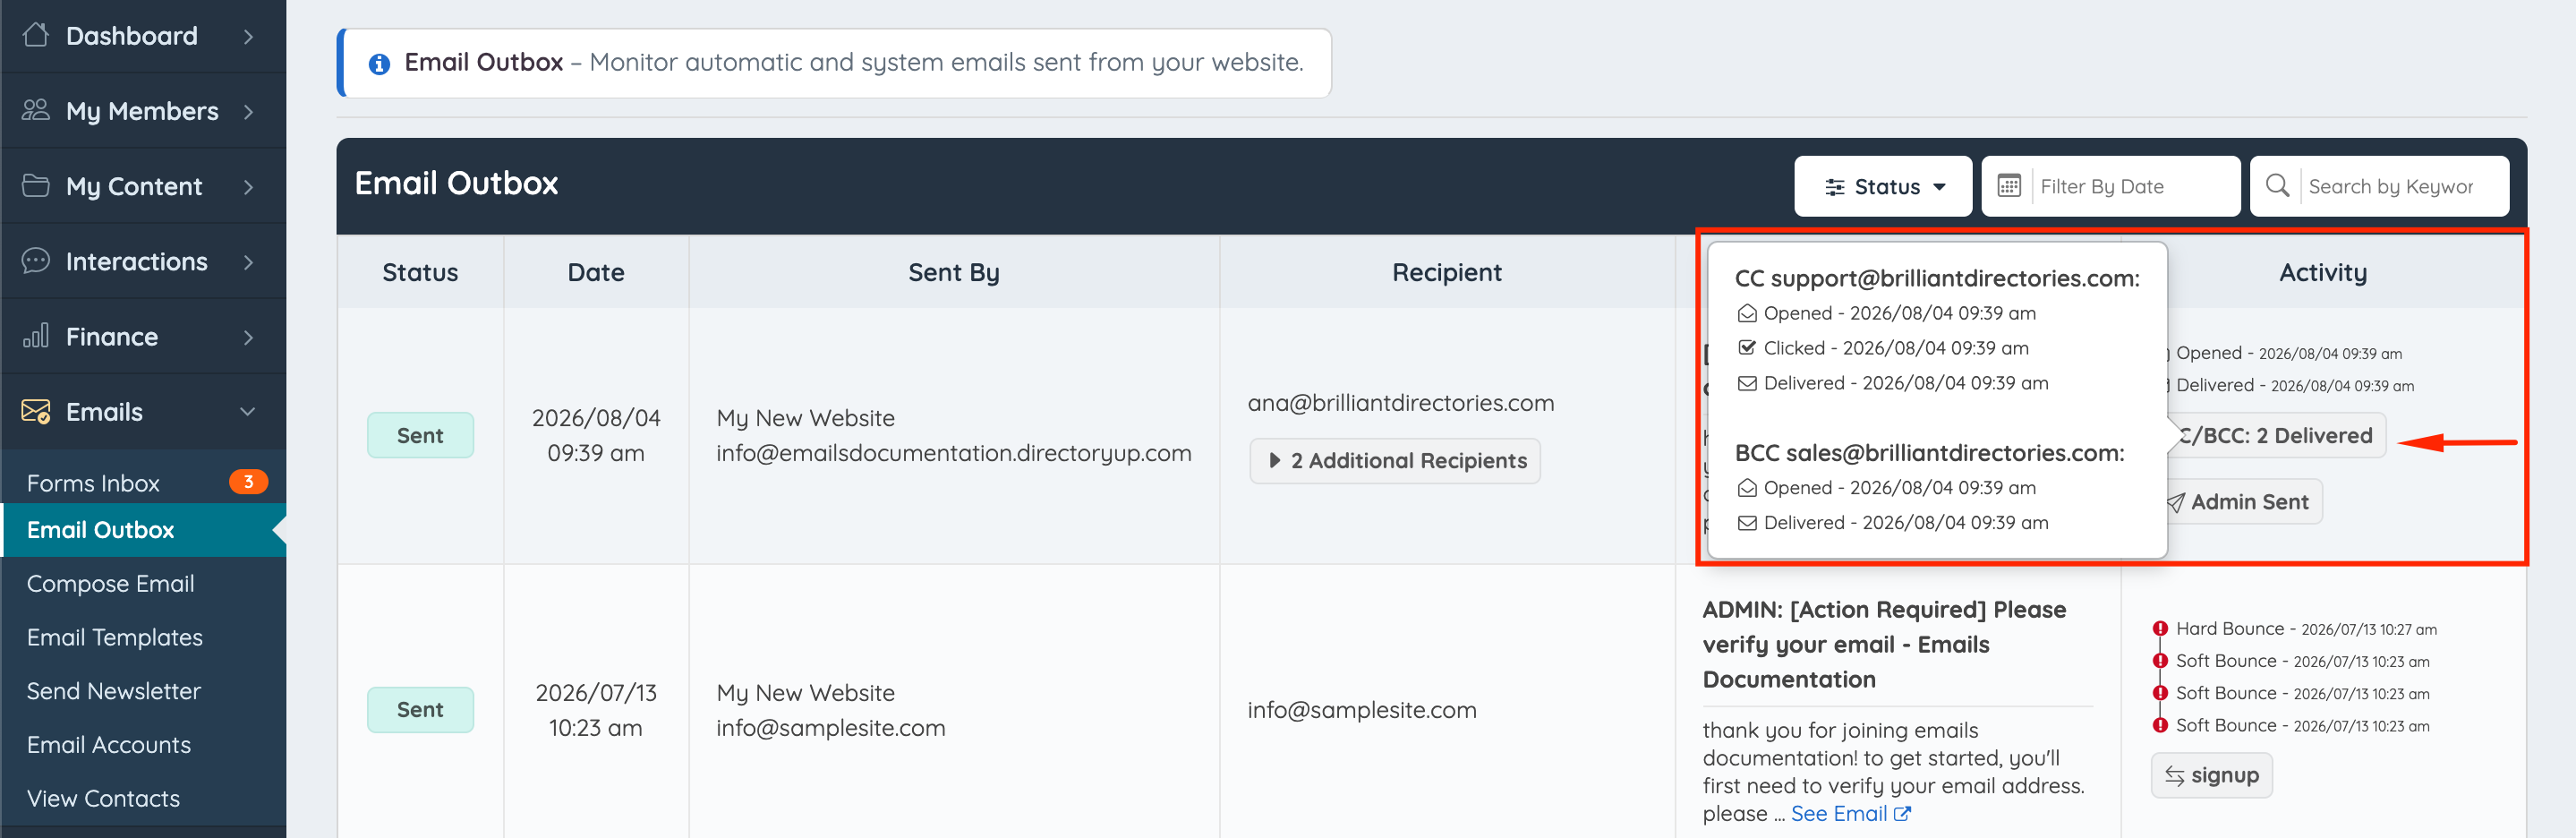
Task: Click the calendar icon in date filter
Action: click(2009, 186)
